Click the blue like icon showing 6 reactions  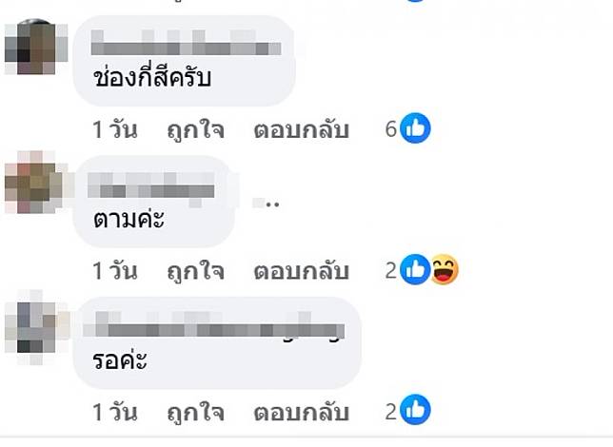click(415, 128)
